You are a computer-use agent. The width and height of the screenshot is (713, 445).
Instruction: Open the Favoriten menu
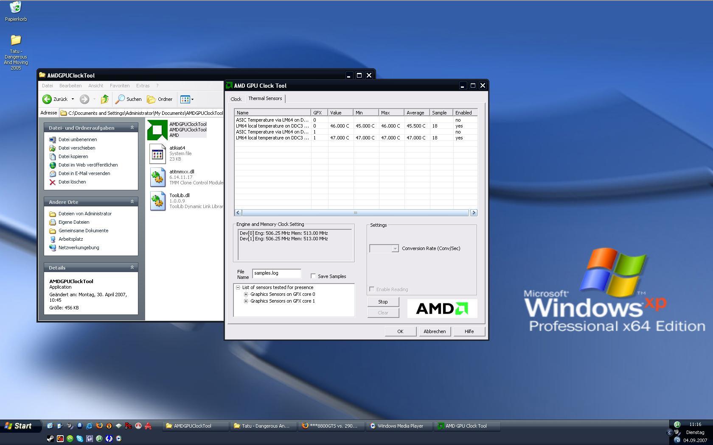pyautogui.click(x=120, y=86)
